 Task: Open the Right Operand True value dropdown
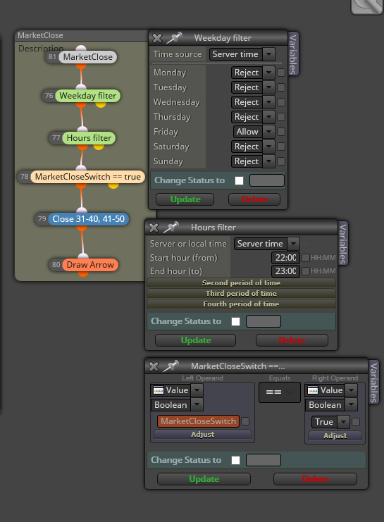tap(330, 422)
